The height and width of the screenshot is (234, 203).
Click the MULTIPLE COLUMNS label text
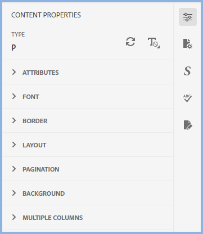pyautogui.click(x=53, y=218)
